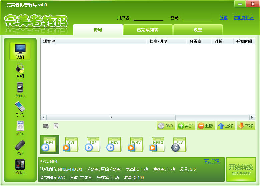Click the DVD button
The image size is (260, 186).
(166, 126)
